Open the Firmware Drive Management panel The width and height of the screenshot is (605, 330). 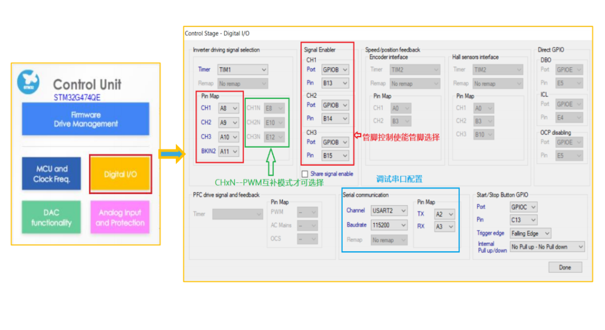point(85,119)
